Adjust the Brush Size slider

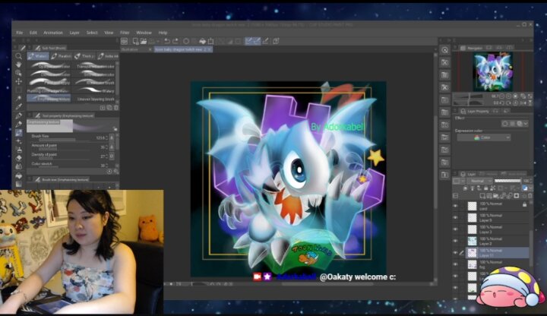pos(63,140)
